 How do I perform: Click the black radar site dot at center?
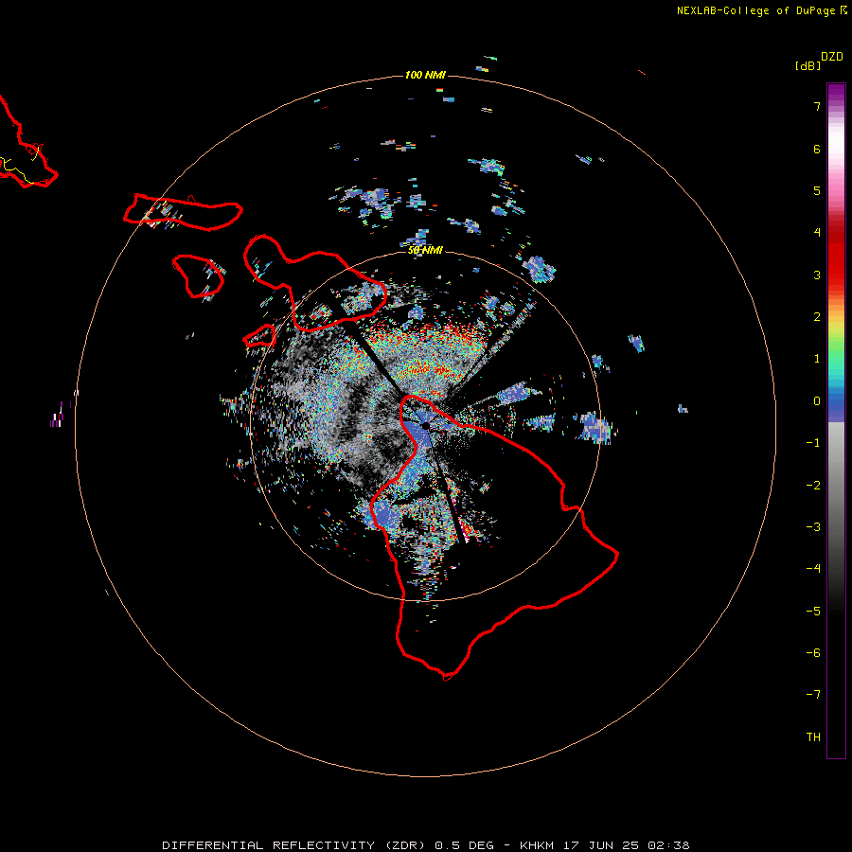point(425,425)
